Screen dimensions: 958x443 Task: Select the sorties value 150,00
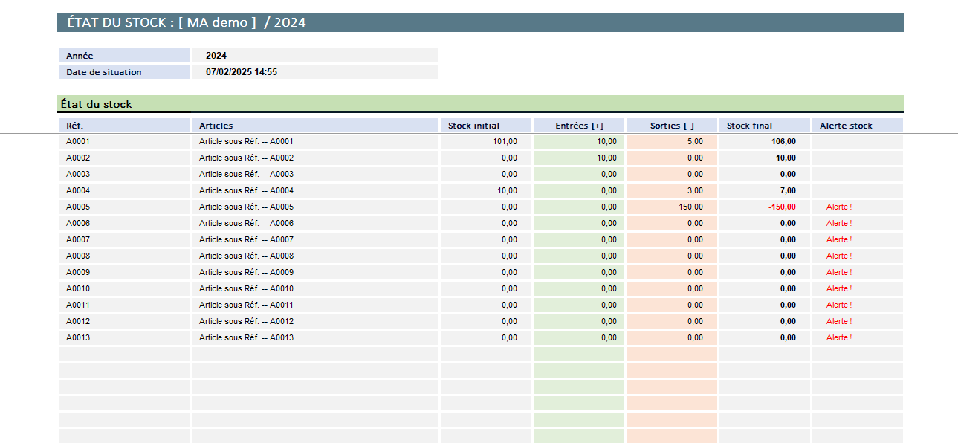pyautogui.click(x=690, y=207)
